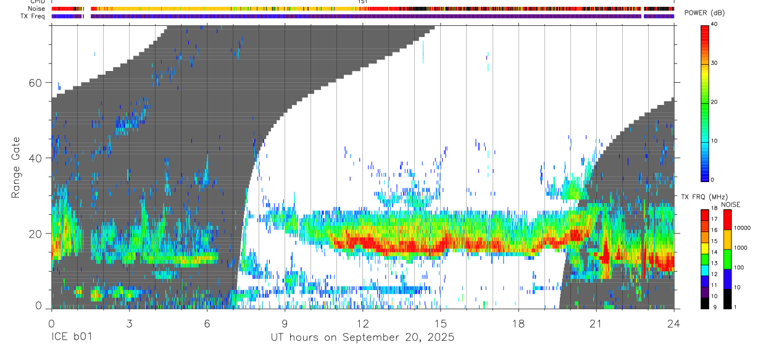Click the UT hours on September 20, 2025 title
This screenshot has width=758, height=350.
click(x=362, y=338)
